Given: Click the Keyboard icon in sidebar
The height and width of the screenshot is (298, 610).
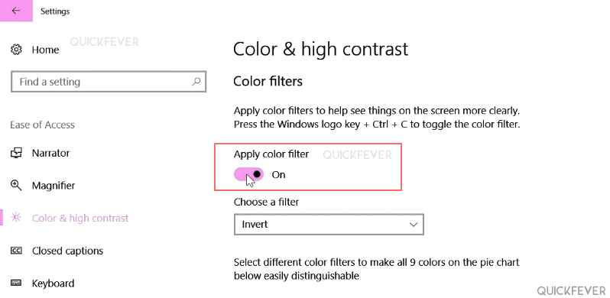Looking at the screenshot, I should pyautogui.click(x=16, y=283).
